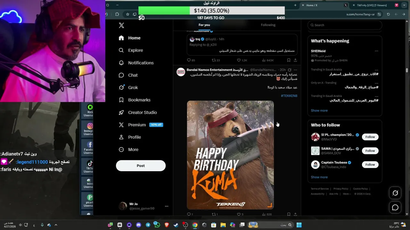
Task: Open Terms of Service link
Action: (320, 189)
